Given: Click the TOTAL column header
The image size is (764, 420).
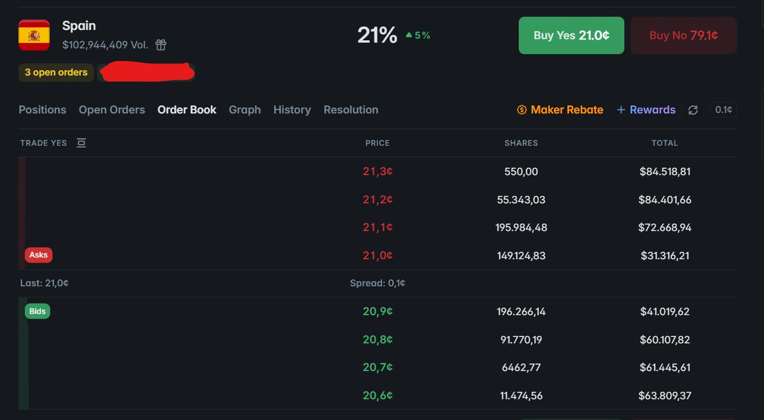Looking at the screenshot, I should coord(665,143).
